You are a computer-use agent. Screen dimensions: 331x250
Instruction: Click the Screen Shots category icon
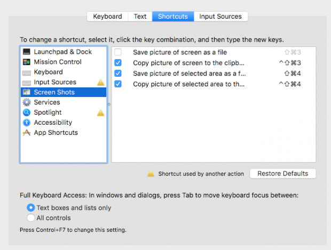pyautogui.click(x=27, y=92)
